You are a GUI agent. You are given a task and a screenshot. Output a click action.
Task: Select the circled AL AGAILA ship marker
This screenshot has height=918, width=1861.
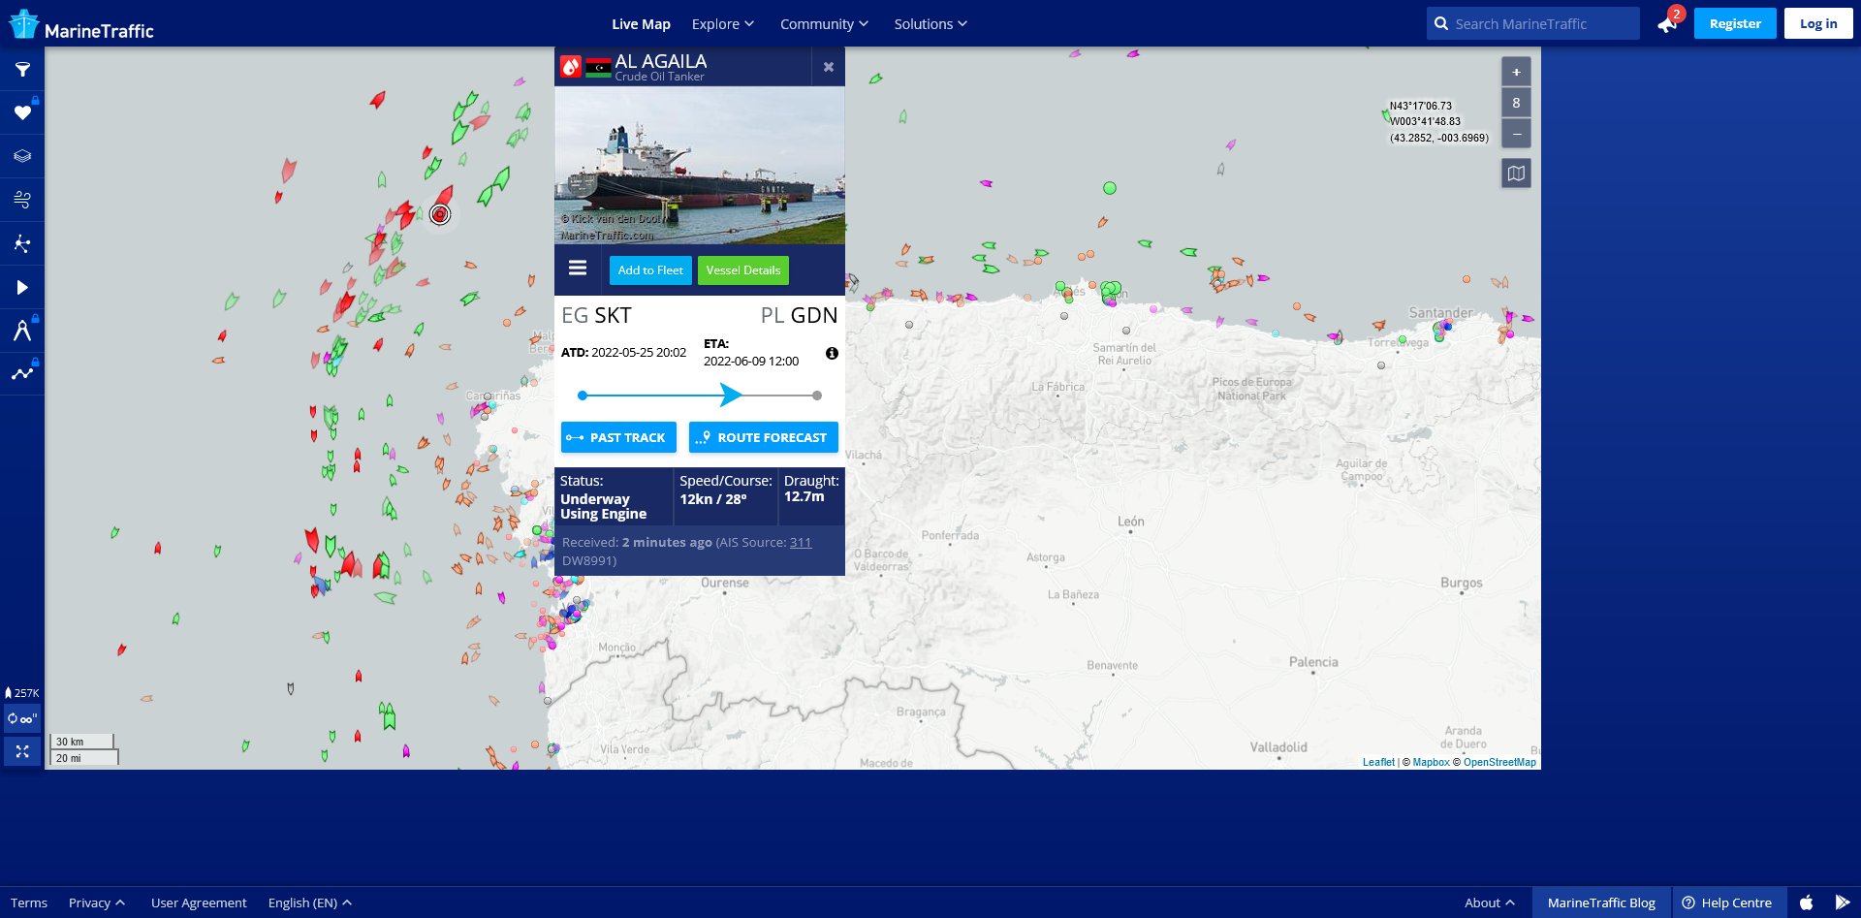(440, 214)
